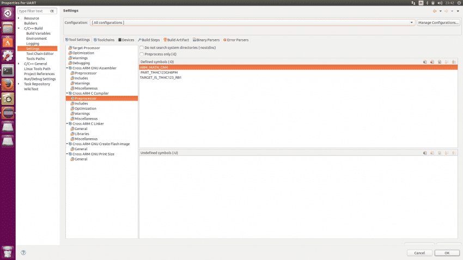The width and height of the screenshot is (463, 260).
Task: Expand the Resource tree node
Action: click(19, 18)
